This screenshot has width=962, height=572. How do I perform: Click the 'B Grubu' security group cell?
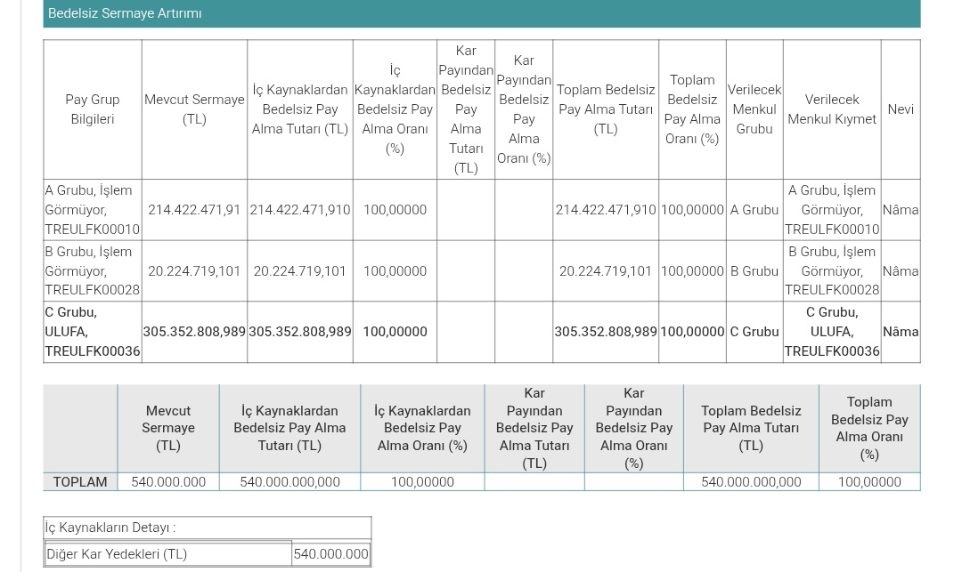pos(754,270)
